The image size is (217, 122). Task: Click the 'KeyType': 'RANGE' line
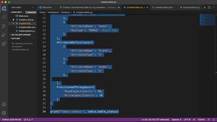(94, 30)
